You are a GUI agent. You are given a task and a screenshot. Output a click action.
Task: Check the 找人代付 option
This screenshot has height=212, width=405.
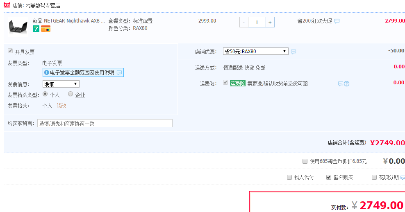click(289, 178)
